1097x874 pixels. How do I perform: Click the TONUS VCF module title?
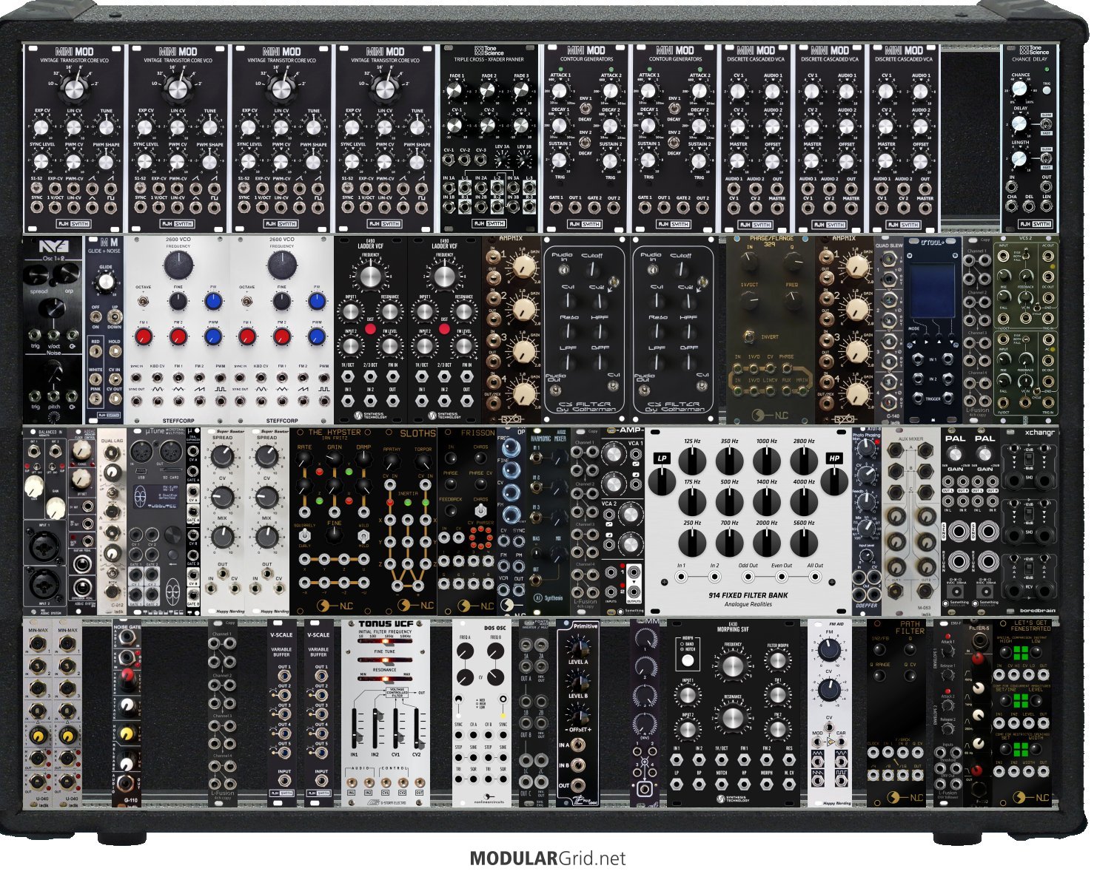(385, 625)
